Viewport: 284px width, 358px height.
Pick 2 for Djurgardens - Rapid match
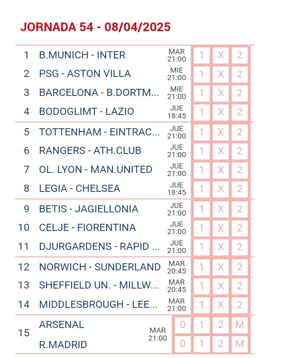(x=239, y=247)
